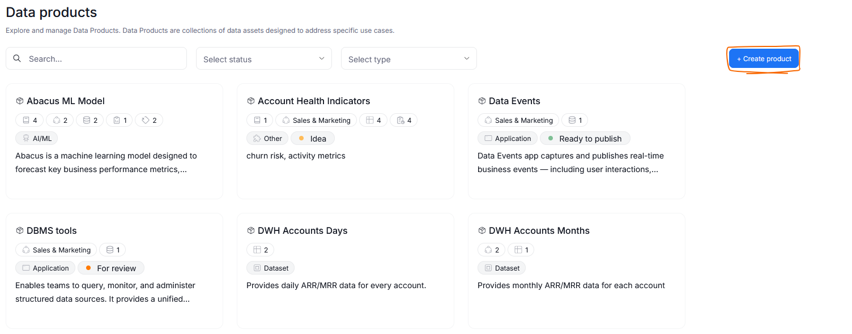Click the 'churn risk, activity metrics' description
Screen dimensions: 852x334
pos(296,156)
